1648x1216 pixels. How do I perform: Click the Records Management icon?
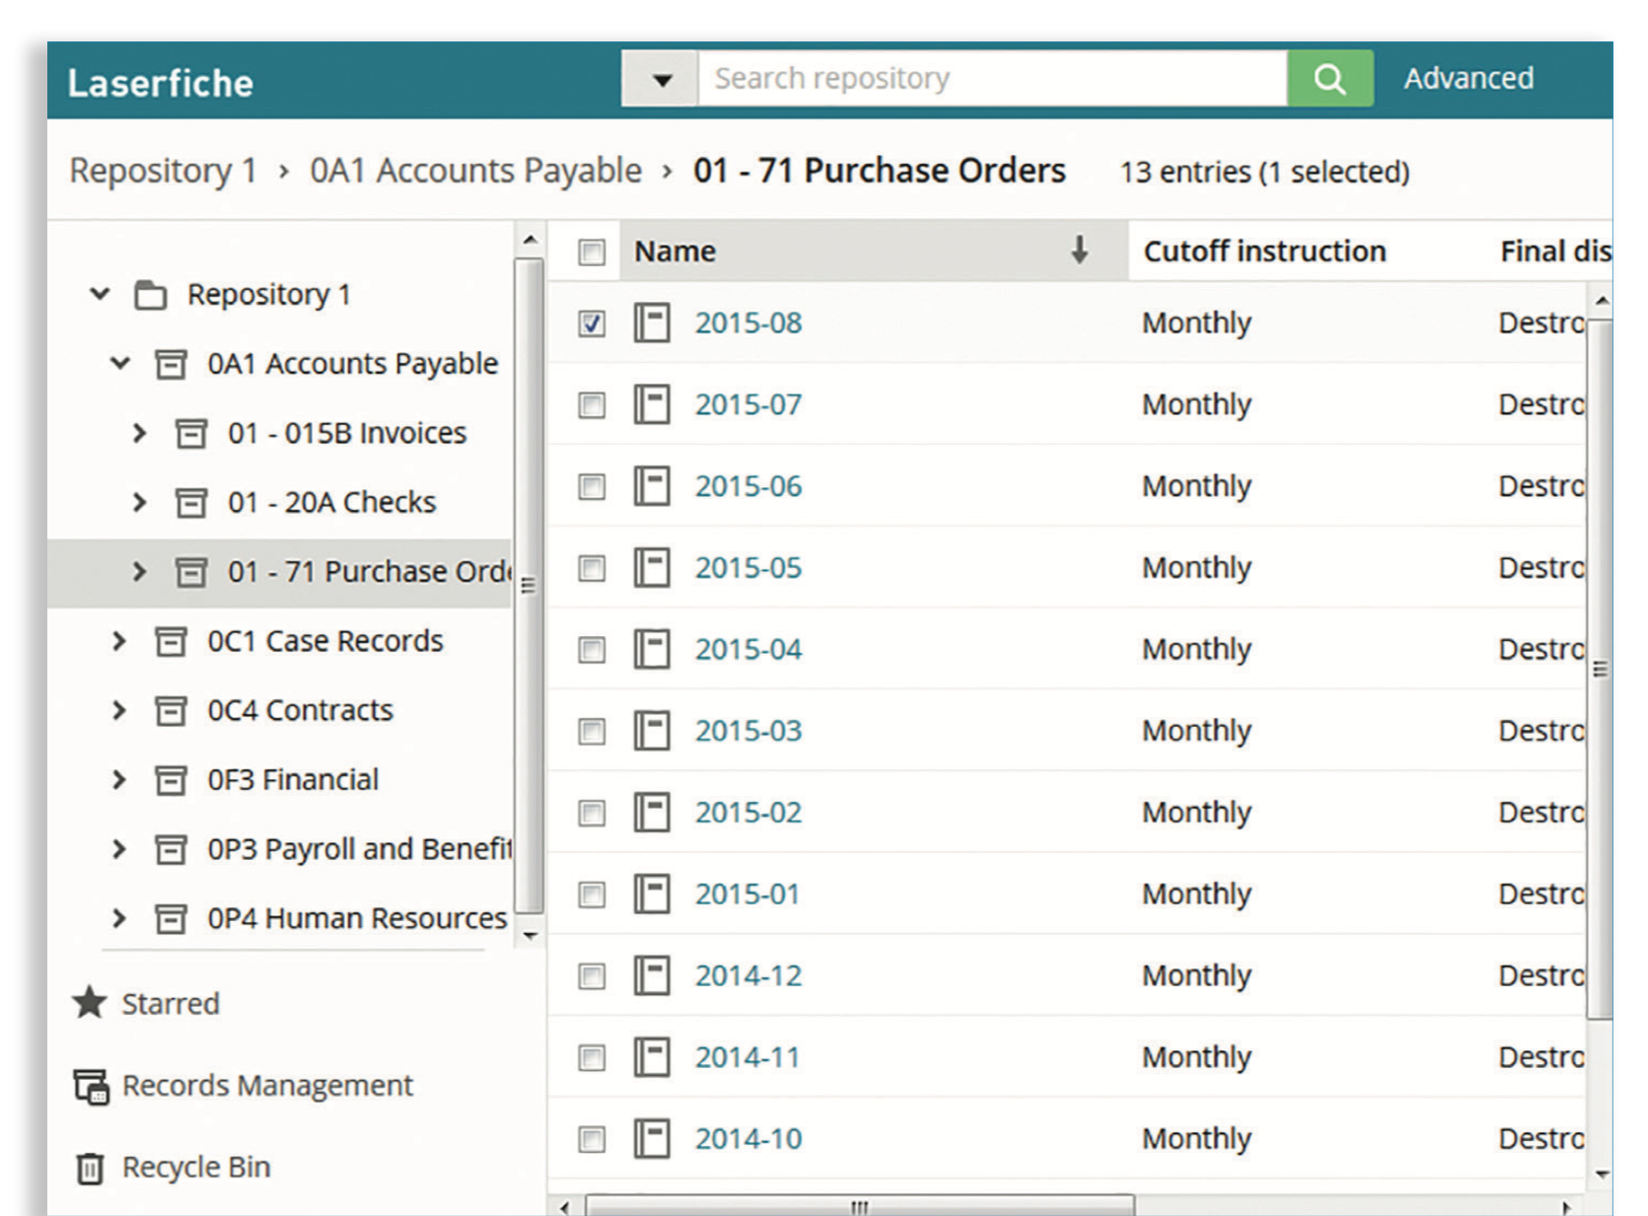(x=92, y=1086)
